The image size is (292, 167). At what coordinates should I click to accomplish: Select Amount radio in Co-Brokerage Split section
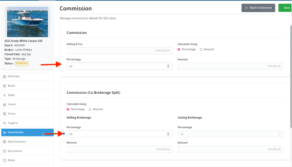click(90, 109)
